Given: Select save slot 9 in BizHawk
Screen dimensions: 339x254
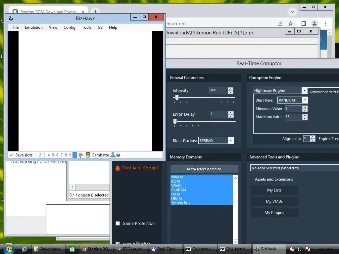Looking at the screenshot, I should pos(70,155).
